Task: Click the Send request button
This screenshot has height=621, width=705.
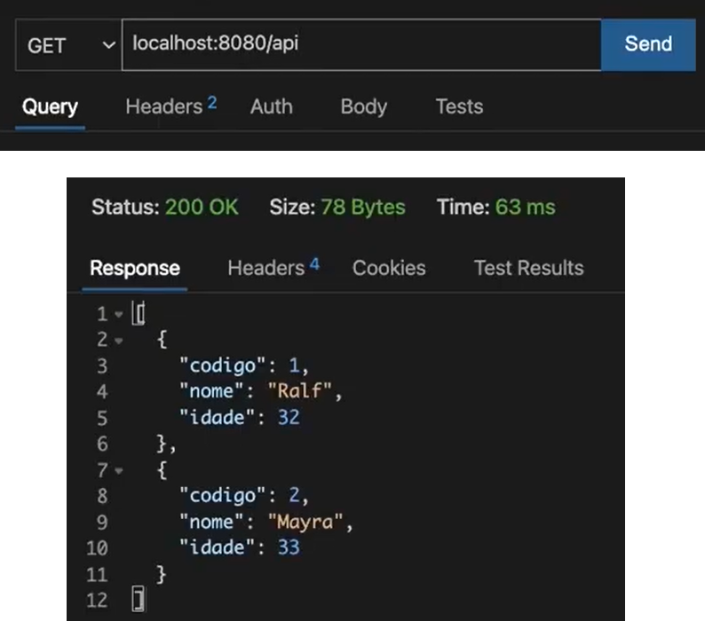Action: point(647,44)
